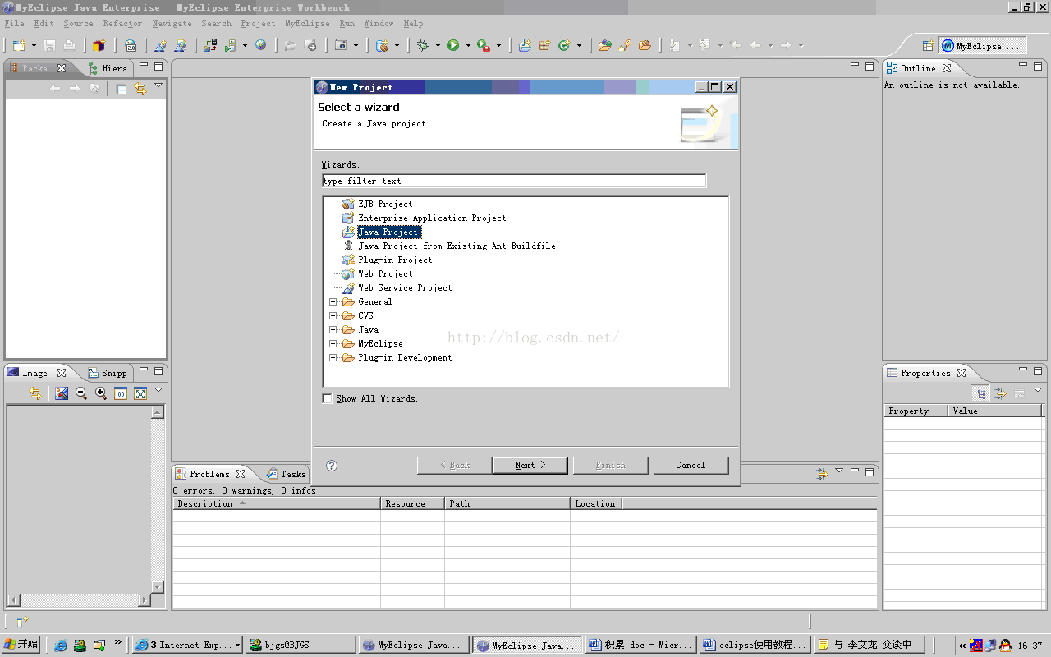Expand the CVS folder
Screen dimensions: 1051x657
[333, 315]
